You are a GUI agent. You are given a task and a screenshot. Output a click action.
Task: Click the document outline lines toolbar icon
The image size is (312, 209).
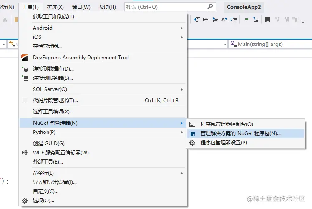point(234,20)
